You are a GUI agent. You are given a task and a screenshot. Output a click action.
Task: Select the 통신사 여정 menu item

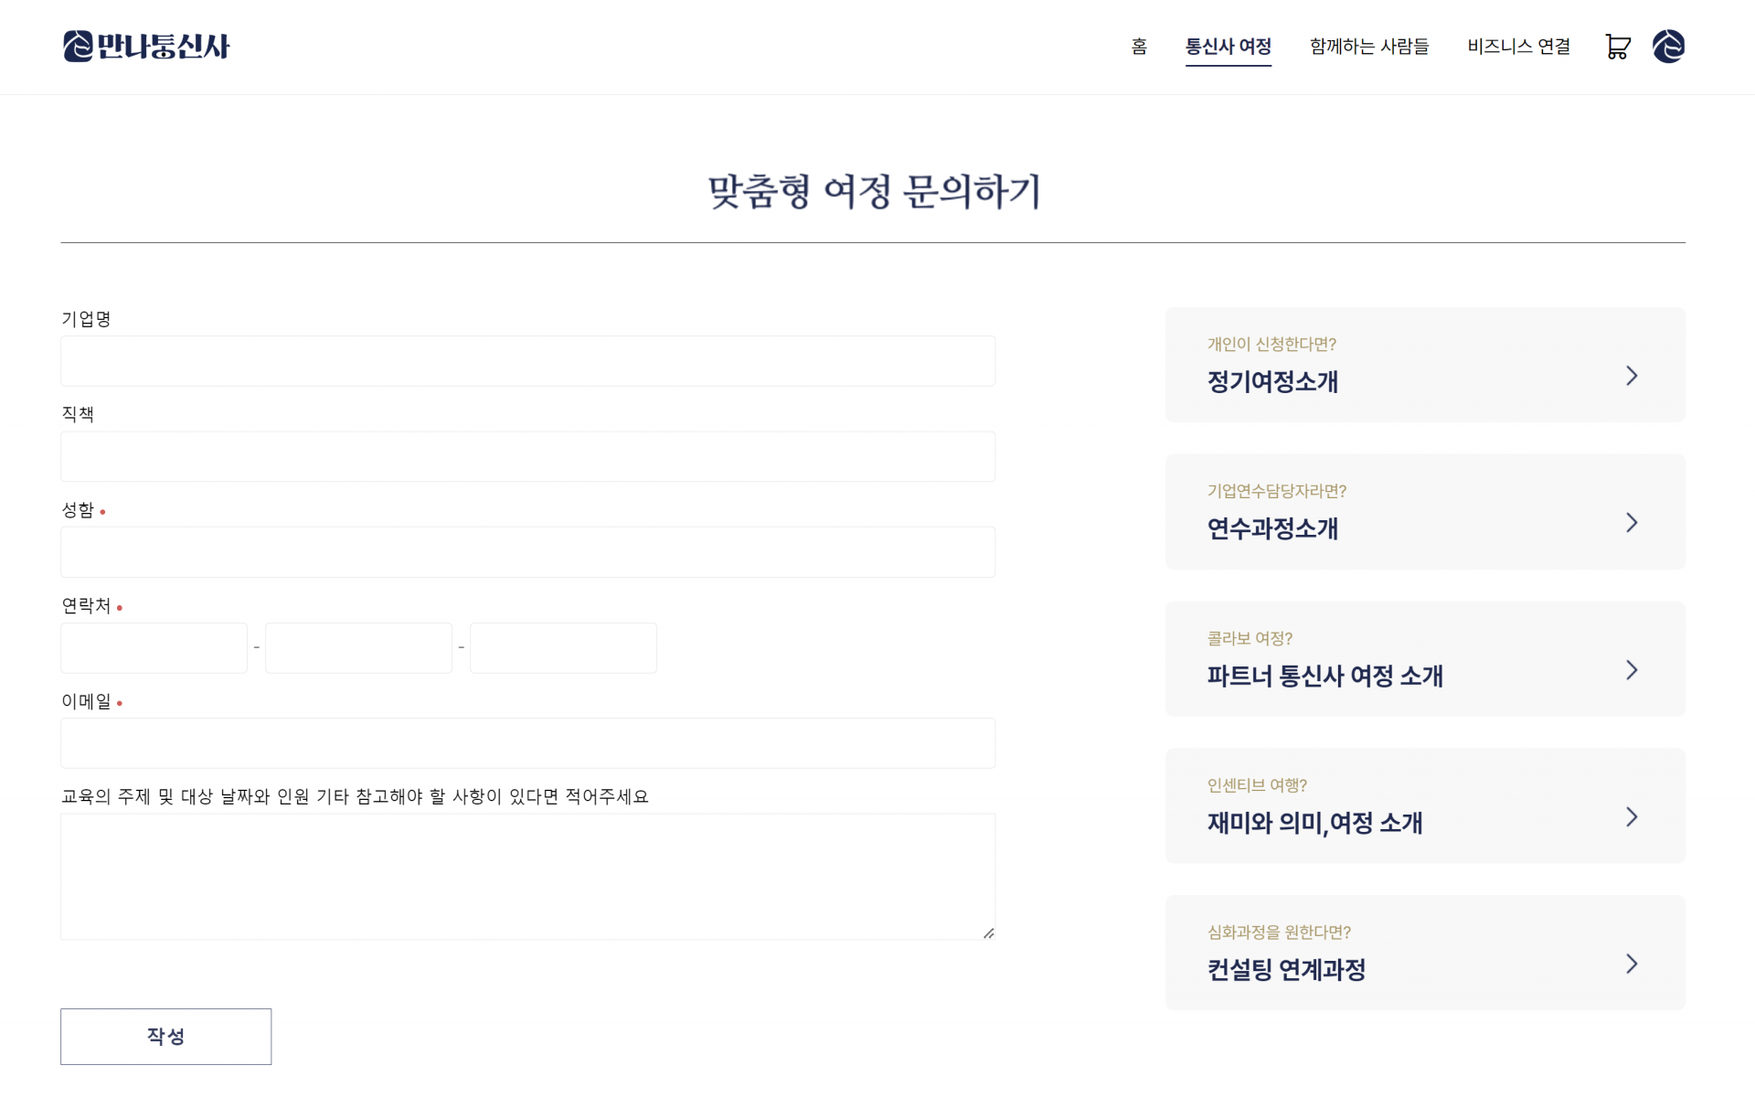click(x=1228, y=47)
